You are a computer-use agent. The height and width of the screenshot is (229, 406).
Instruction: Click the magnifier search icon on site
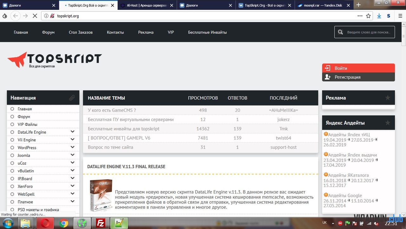[340, 32]
